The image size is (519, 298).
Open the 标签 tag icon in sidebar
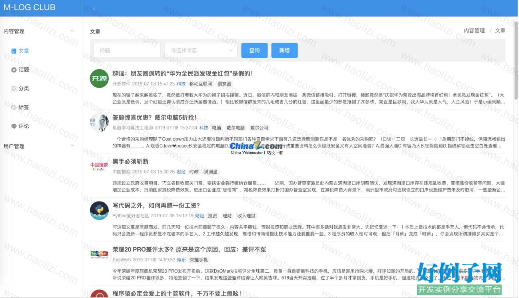click(14, 108)
